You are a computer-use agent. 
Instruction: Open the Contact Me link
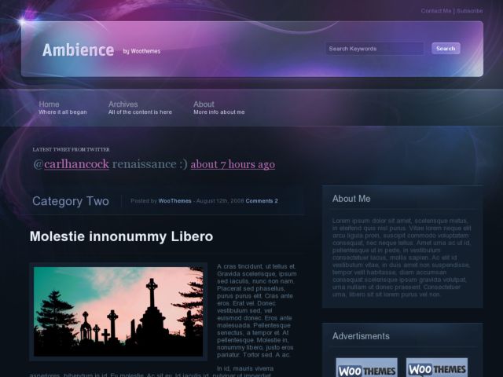(x=436, y=11)
